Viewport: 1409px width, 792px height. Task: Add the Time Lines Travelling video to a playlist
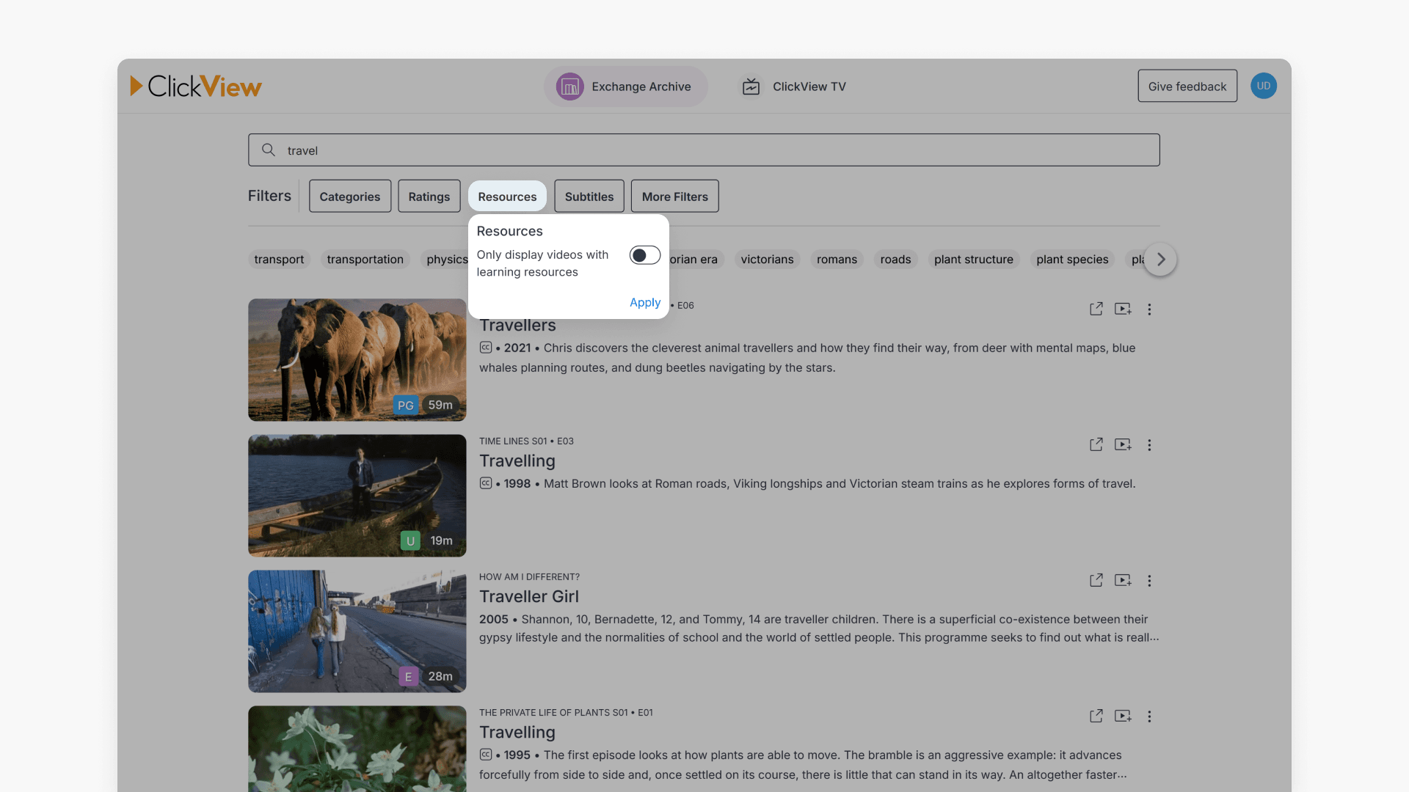coord(1123,444)
